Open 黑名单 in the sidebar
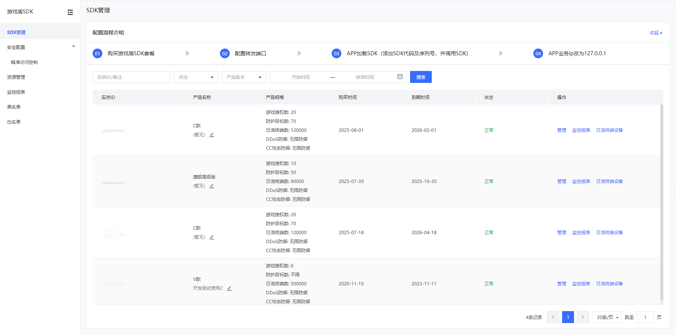 14,107
